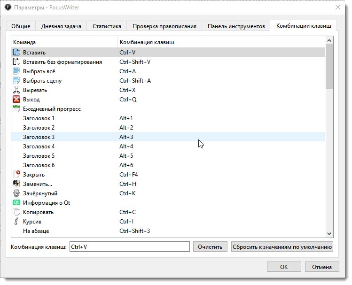Viewport: 352px width, 285px height.
Task: Click the Ctrl+Shift+V shortcut cell
Action: point(135,62)
